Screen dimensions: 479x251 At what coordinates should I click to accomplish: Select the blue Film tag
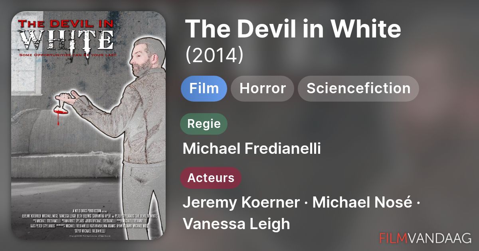pyautogui.click(x=204, y=88)
